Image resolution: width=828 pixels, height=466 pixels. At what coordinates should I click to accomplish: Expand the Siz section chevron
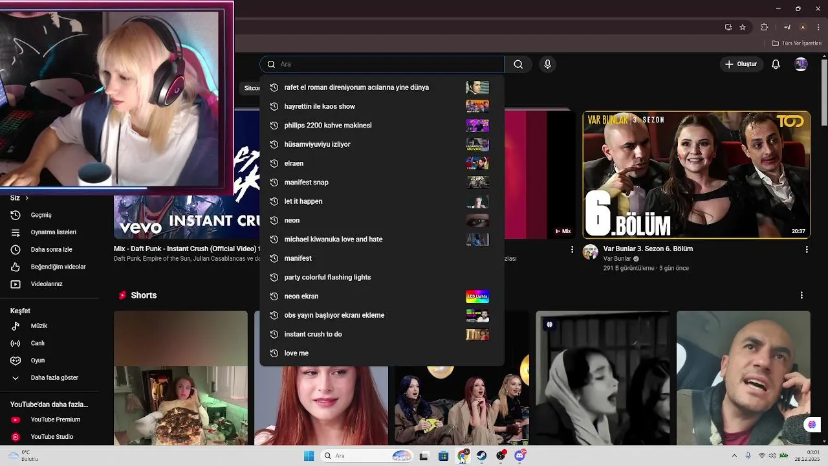tap(27, 198)
